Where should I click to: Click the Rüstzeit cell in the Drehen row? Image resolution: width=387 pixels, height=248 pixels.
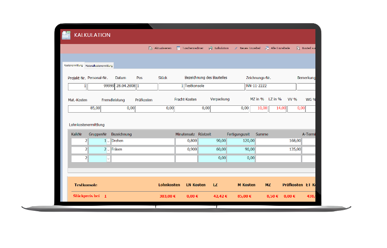[x=212, y=141]
